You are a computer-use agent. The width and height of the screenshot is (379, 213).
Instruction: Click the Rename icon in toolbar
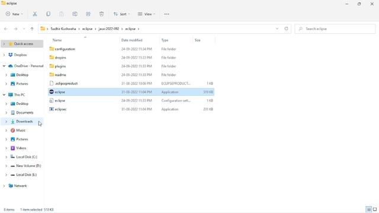click(75, 14)
